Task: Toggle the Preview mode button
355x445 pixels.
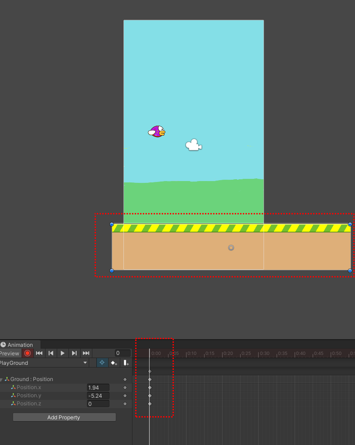Action: pos(10,353)
